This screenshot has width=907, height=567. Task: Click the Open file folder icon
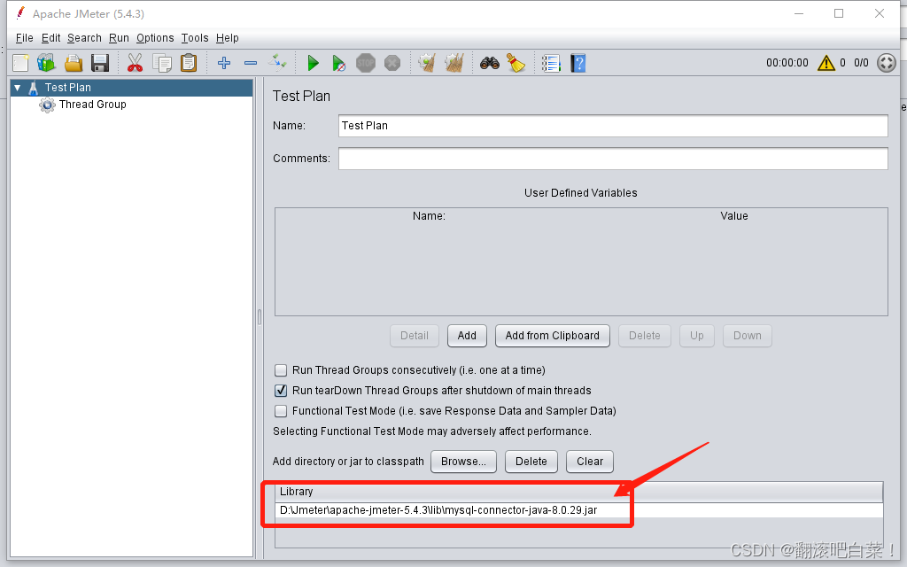74,63
